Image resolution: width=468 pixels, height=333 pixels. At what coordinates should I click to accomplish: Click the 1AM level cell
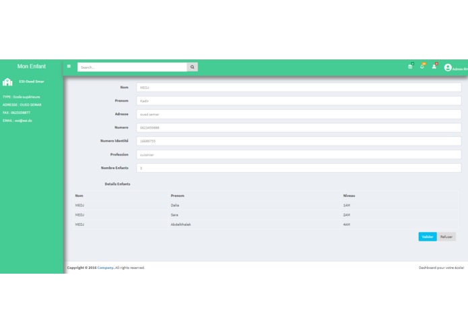tap(347, 206)
